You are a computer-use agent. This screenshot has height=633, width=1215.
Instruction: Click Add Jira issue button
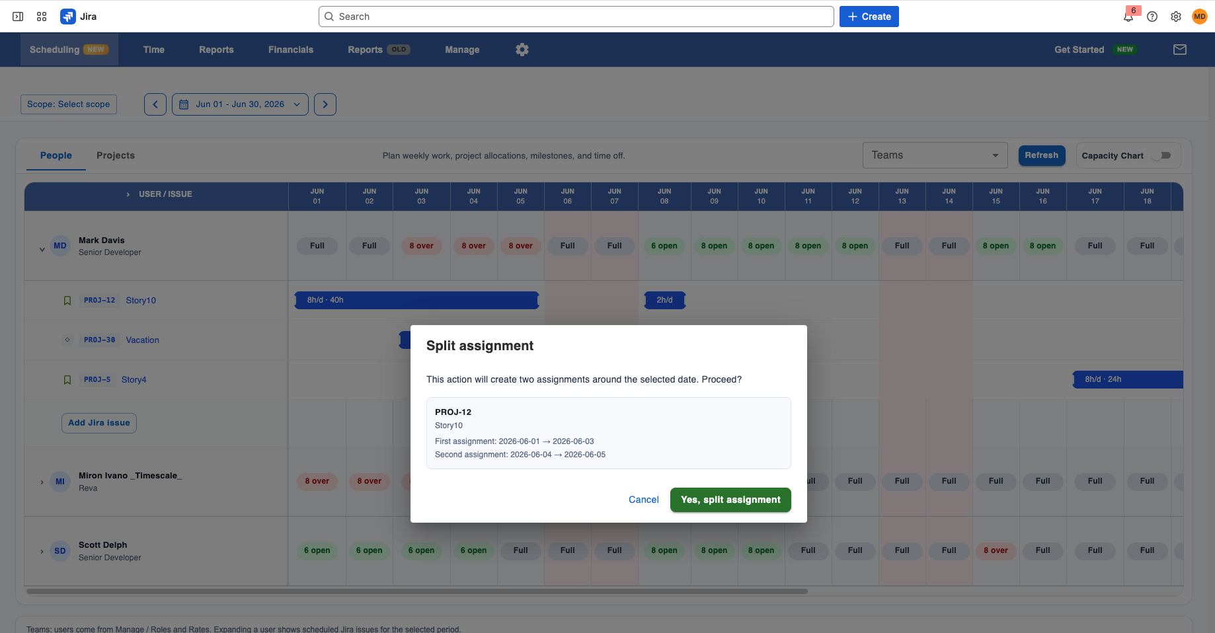pos(99,423)
